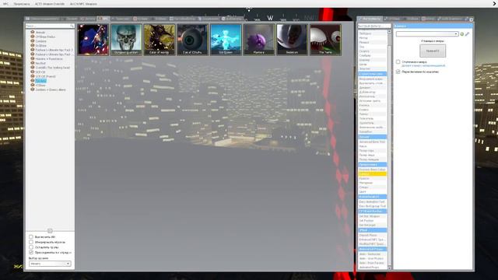Click the icon next to Nextbot category
Image resolution: width=498 pixels, height=280 pixels.
tap(33, 63)
